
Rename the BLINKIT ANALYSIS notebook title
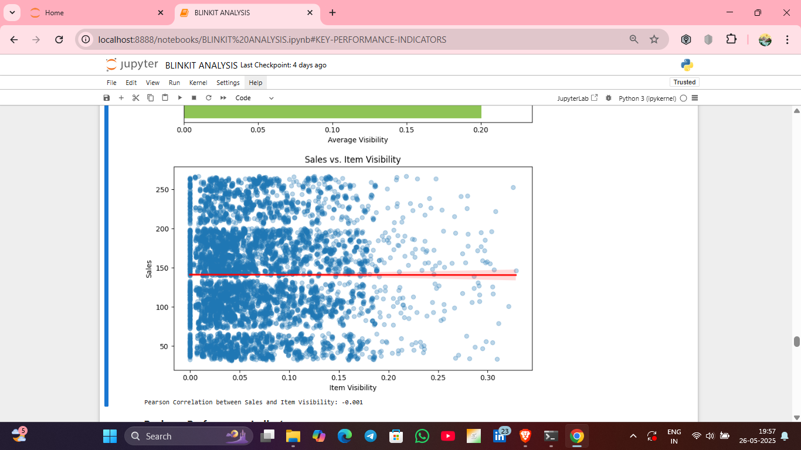click(x=201, y=65)
